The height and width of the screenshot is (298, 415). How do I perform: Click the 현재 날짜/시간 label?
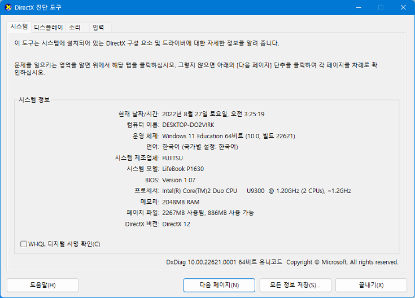(139, 114)
